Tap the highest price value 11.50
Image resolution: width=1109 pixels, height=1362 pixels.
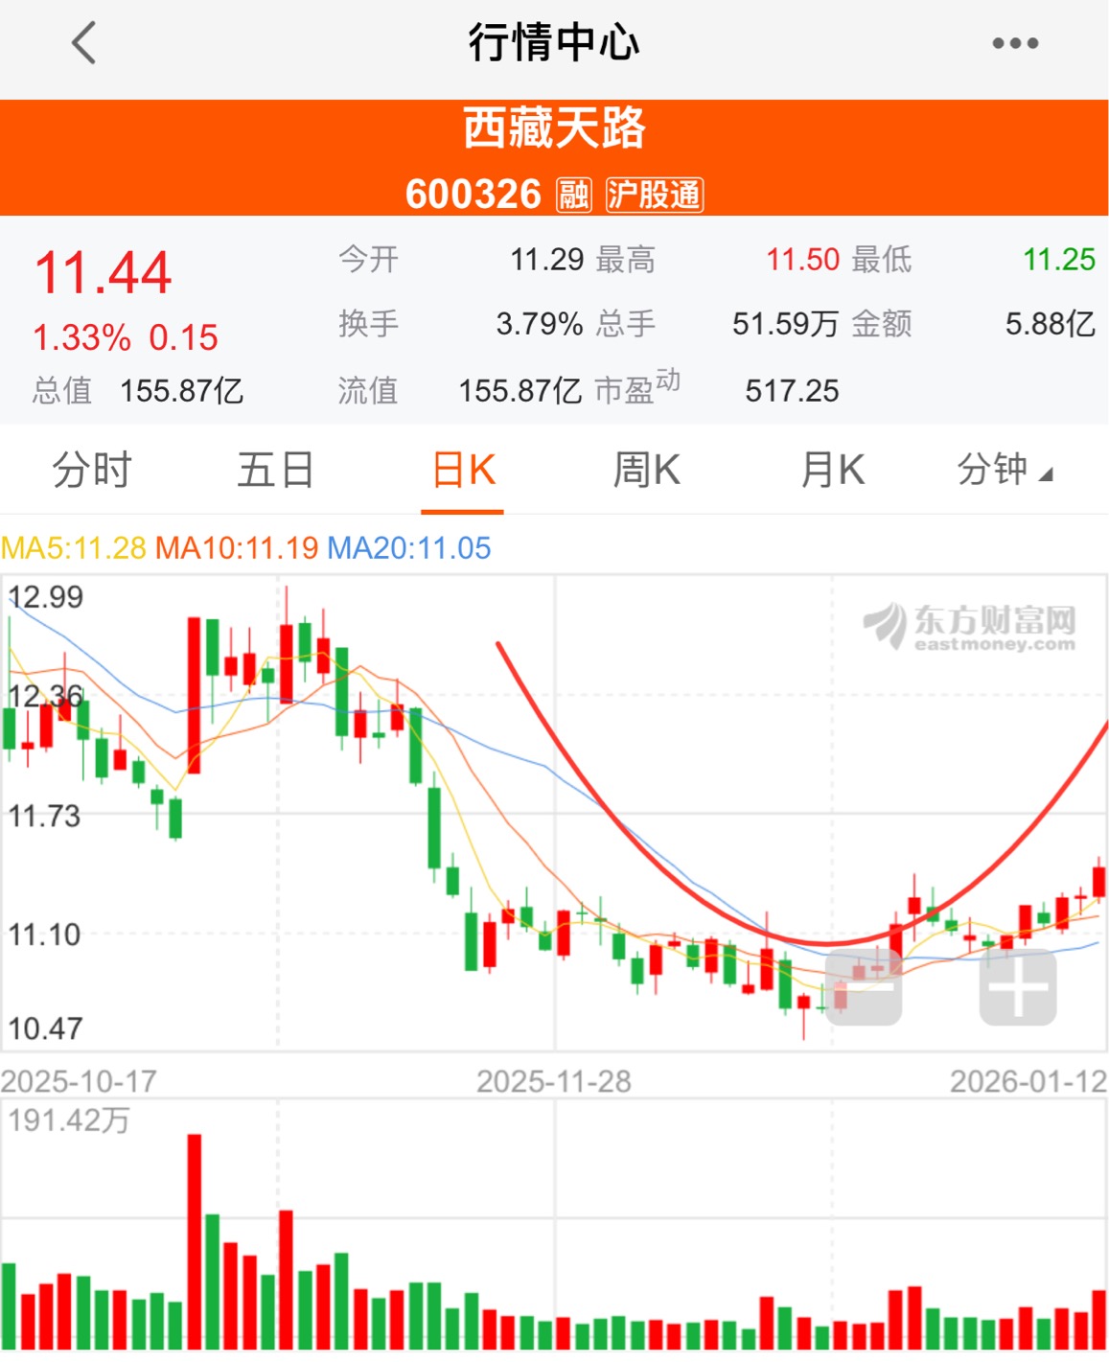click(x=803, y=260)
